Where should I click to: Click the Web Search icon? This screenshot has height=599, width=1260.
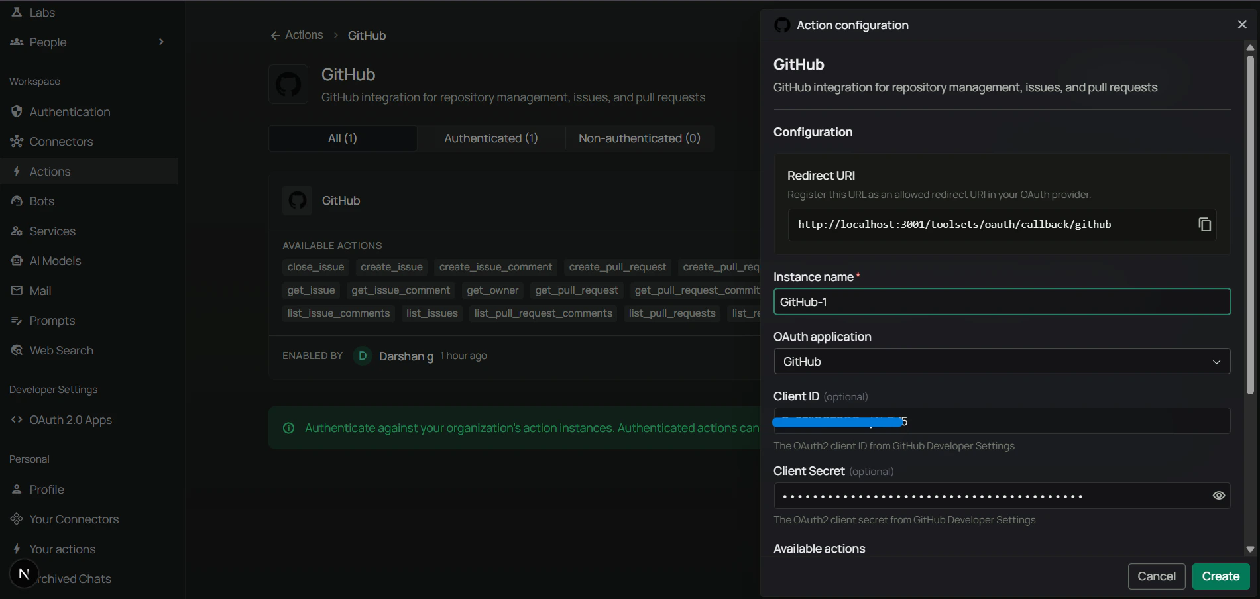[x=17, y=350]
